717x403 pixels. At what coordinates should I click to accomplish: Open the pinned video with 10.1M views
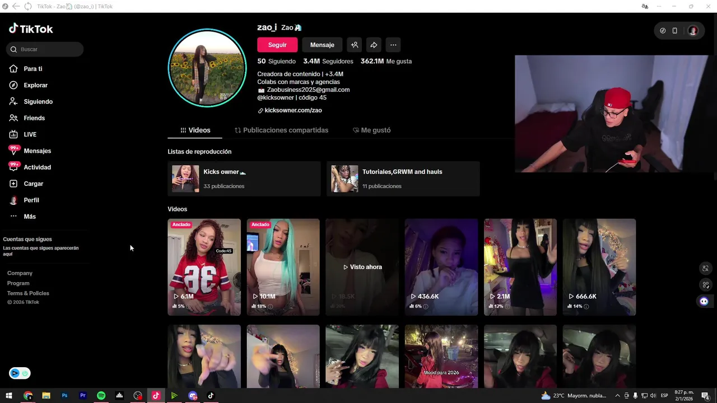click(x=283, y=267)
